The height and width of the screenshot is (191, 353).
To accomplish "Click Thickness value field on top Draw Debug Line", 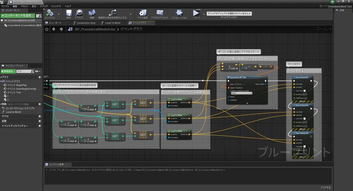I will click(305, 98).
